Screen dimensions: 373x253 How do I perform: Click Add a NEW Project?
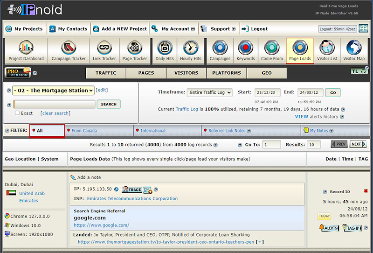pyautogui.click(x=120, y=29)
